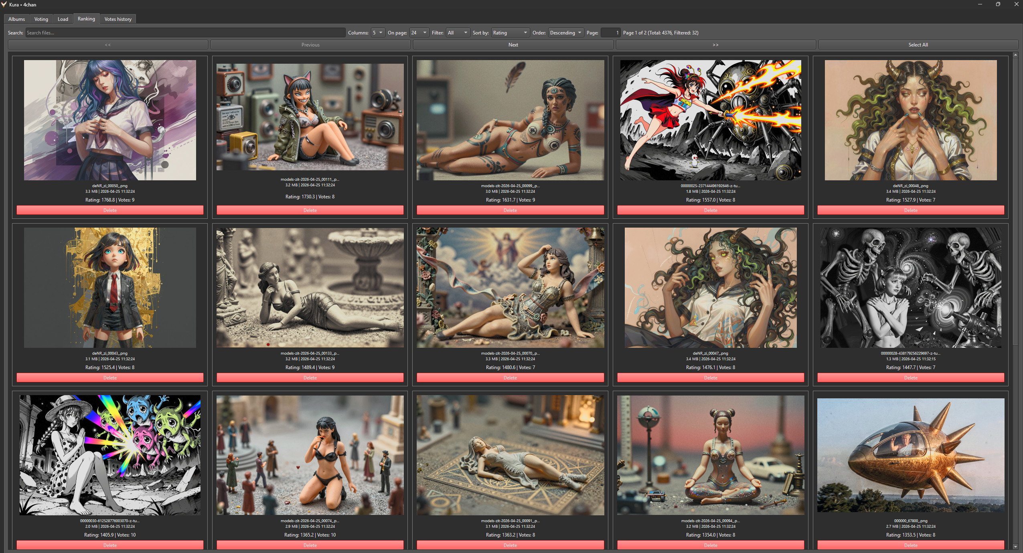Open the Albums tab
Viewport: 1023px width, 553px height.
pyautogui.click(x=16, y=19)
